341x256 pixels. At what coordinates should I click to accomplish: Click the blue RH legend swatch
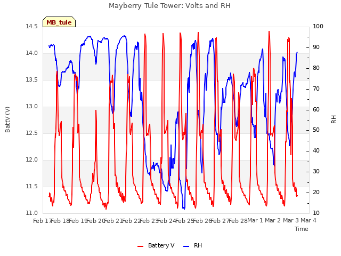coord(186,246)
